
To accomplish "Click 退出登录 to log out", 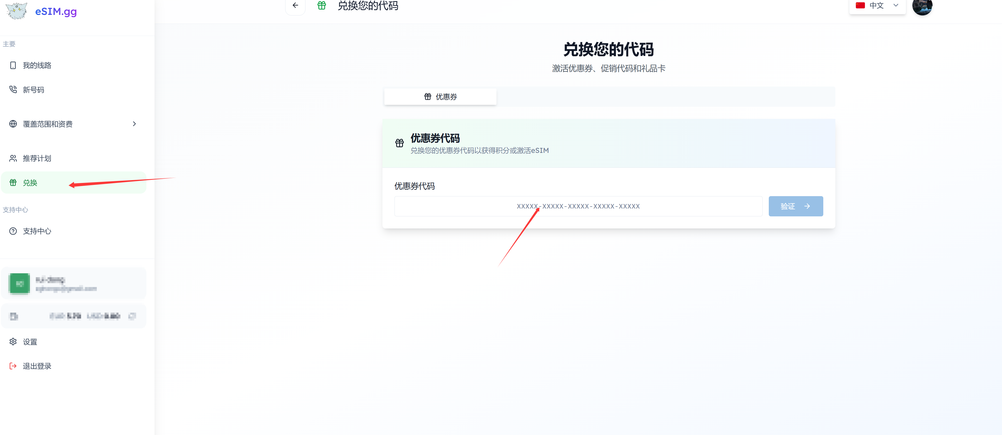I will coord(74,366).
